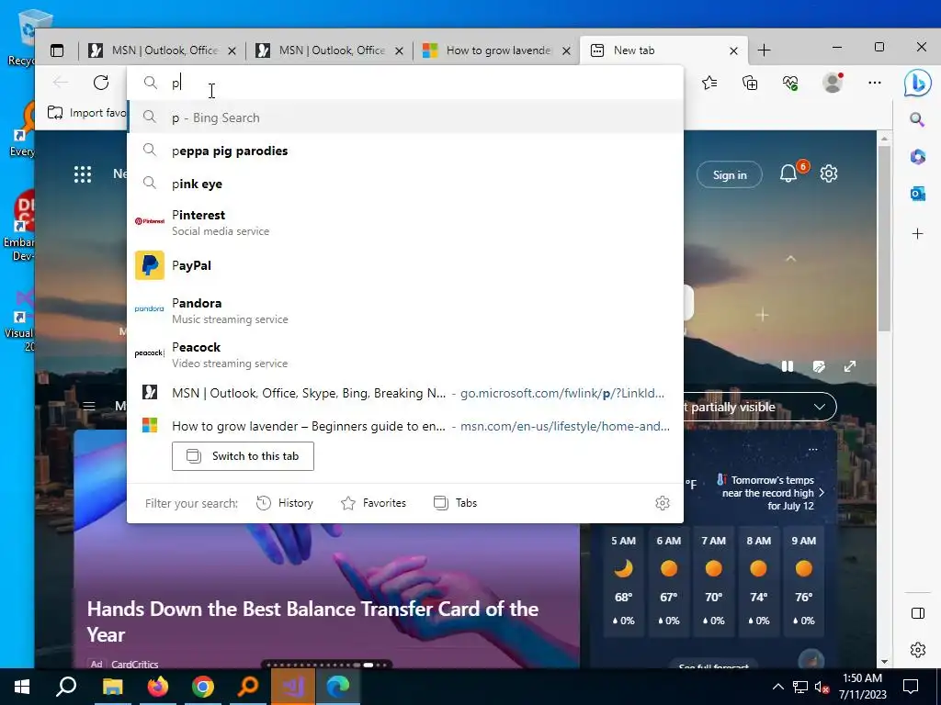Add a sidebar app with plus icon
Screen dimensions: 941x705
pos(917,233)
